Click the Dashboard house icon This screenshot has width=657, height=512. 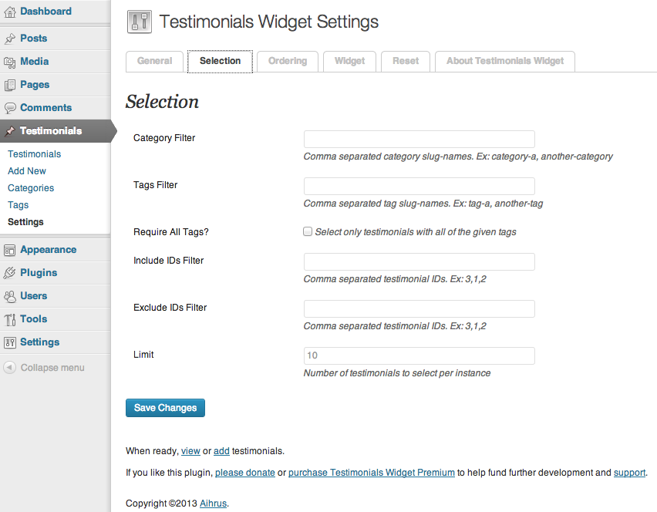9,12
